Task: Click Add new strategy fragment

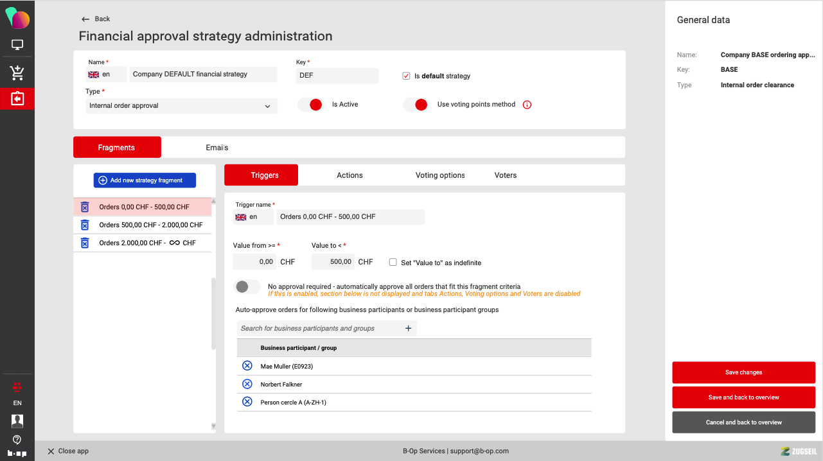Action: point(145,180)
